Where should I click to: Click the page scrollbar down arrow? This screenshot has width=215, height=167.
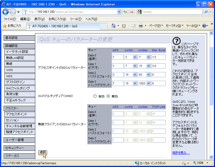pos(211,157)
